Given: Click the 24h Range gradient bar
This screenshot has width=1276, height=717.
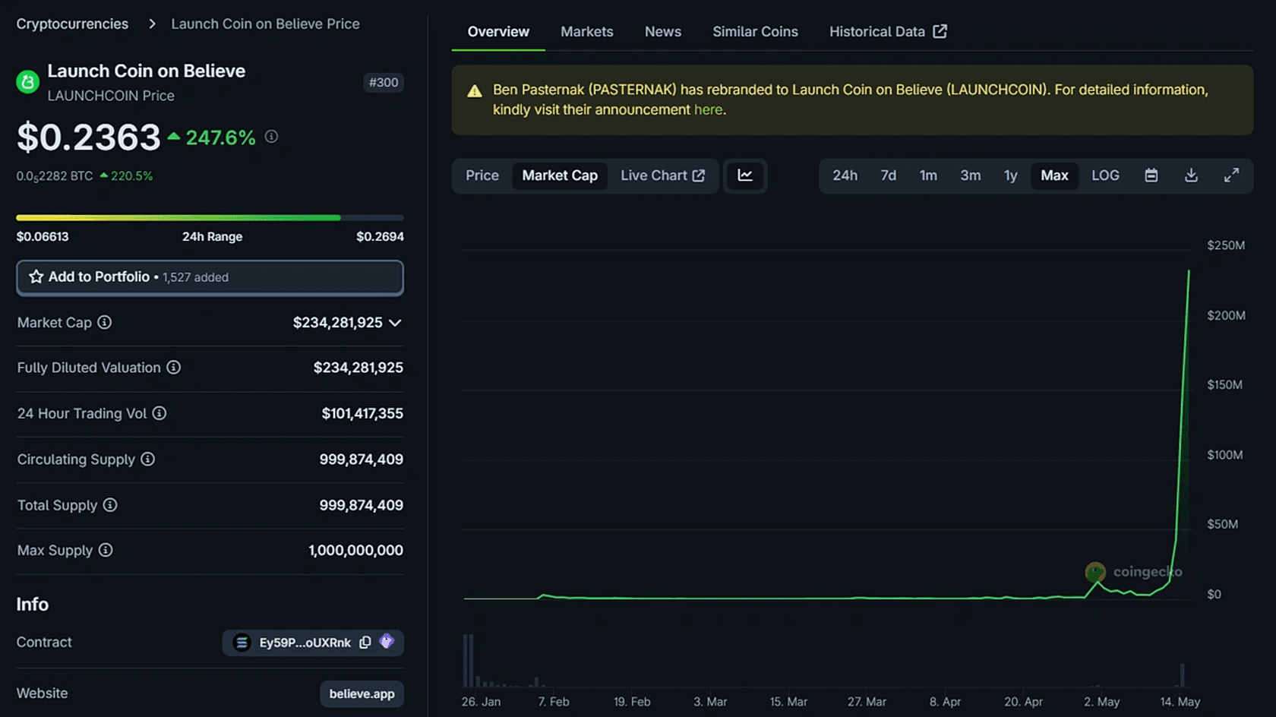Looking at the screenshot, I should click(210, 217).
